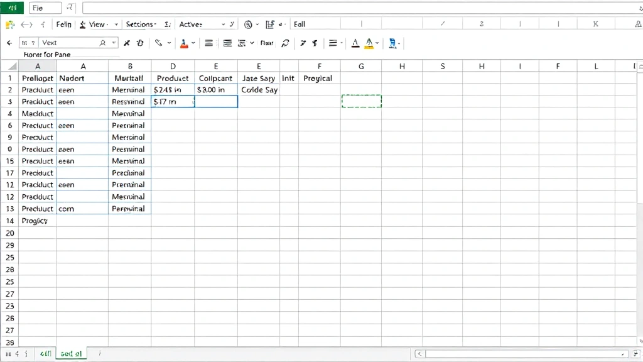Screen dimensions: 643x362
Task: Click the redo arrow icon
Action: (x=30, y=24)
